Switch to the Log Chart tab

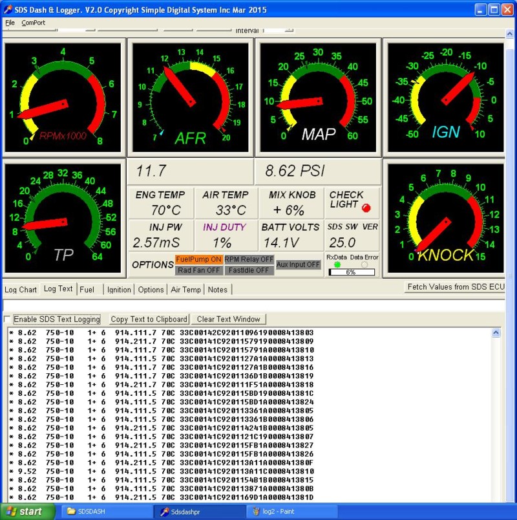(21, 289)
